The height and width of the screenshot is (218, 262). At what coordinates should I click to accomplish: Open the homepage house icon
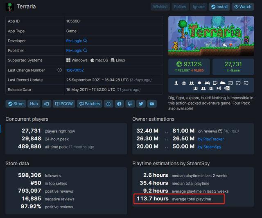click(x=108, y=103)
